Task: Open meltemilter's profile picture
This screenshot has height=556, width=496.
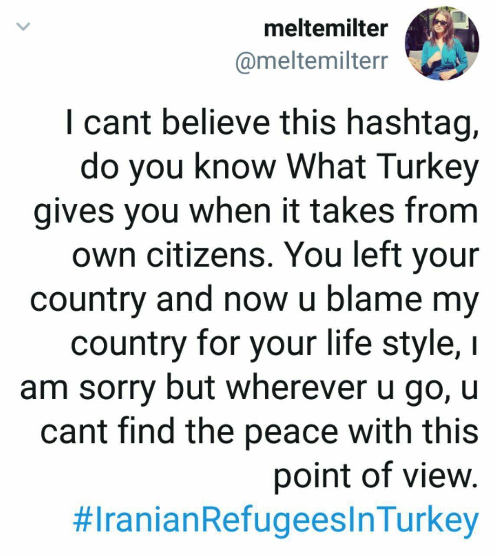Action: click(x=442, y=43)
